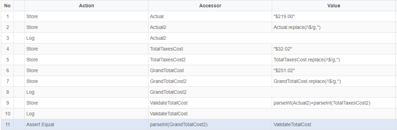The image size is (397, 130).
Task: Click the TotalTaxesCost accessor cell
Action: [x=210, y=49]
